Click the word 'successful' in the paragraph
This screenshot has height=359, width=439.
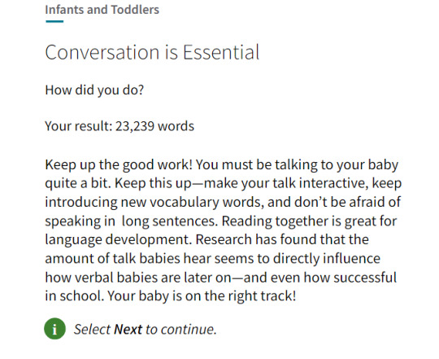tap(365, 278)
